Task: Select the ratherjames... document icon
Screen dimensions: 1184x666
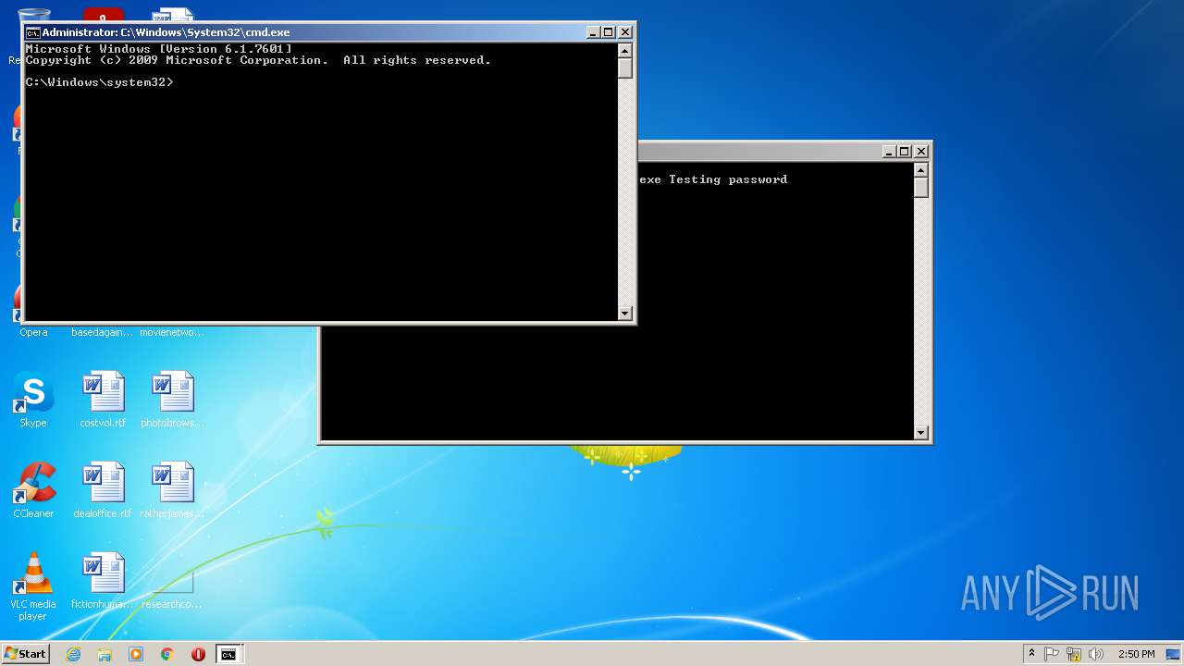Action: click(x=172, y=490)
